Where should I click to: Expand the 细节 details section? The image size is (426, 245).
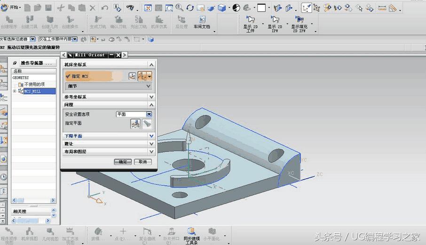coord(149,86)
